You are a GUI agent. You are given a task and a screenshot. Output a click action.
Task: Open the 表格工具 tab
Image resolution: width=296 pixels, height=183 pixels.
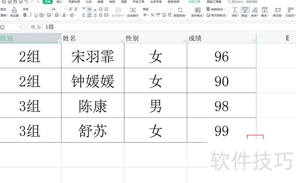click(x=195, y=2)
